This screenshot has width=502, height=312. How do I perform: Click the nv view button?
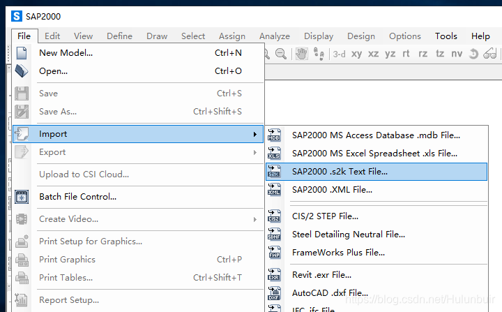457,54
